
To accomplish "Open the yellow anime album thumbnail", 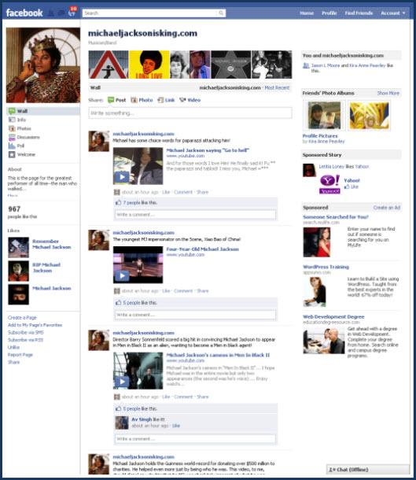I will coord(369,116).
